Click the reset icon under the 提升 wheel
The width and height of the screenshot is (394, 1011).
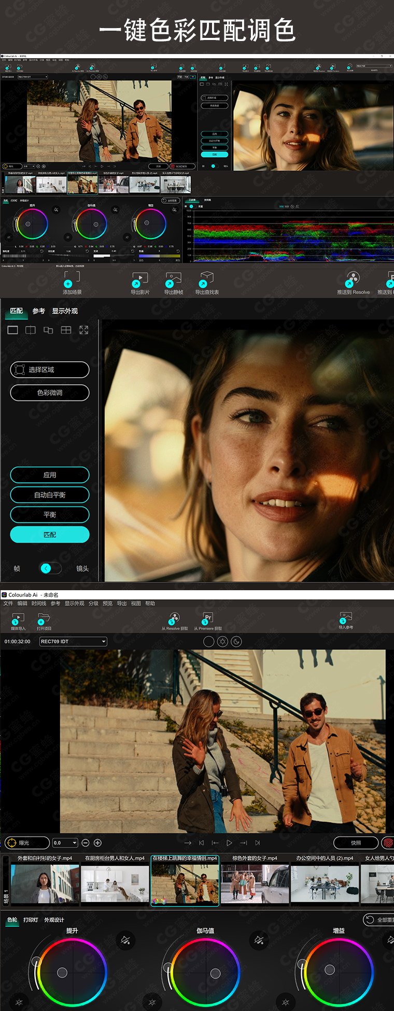point(19,1002)
